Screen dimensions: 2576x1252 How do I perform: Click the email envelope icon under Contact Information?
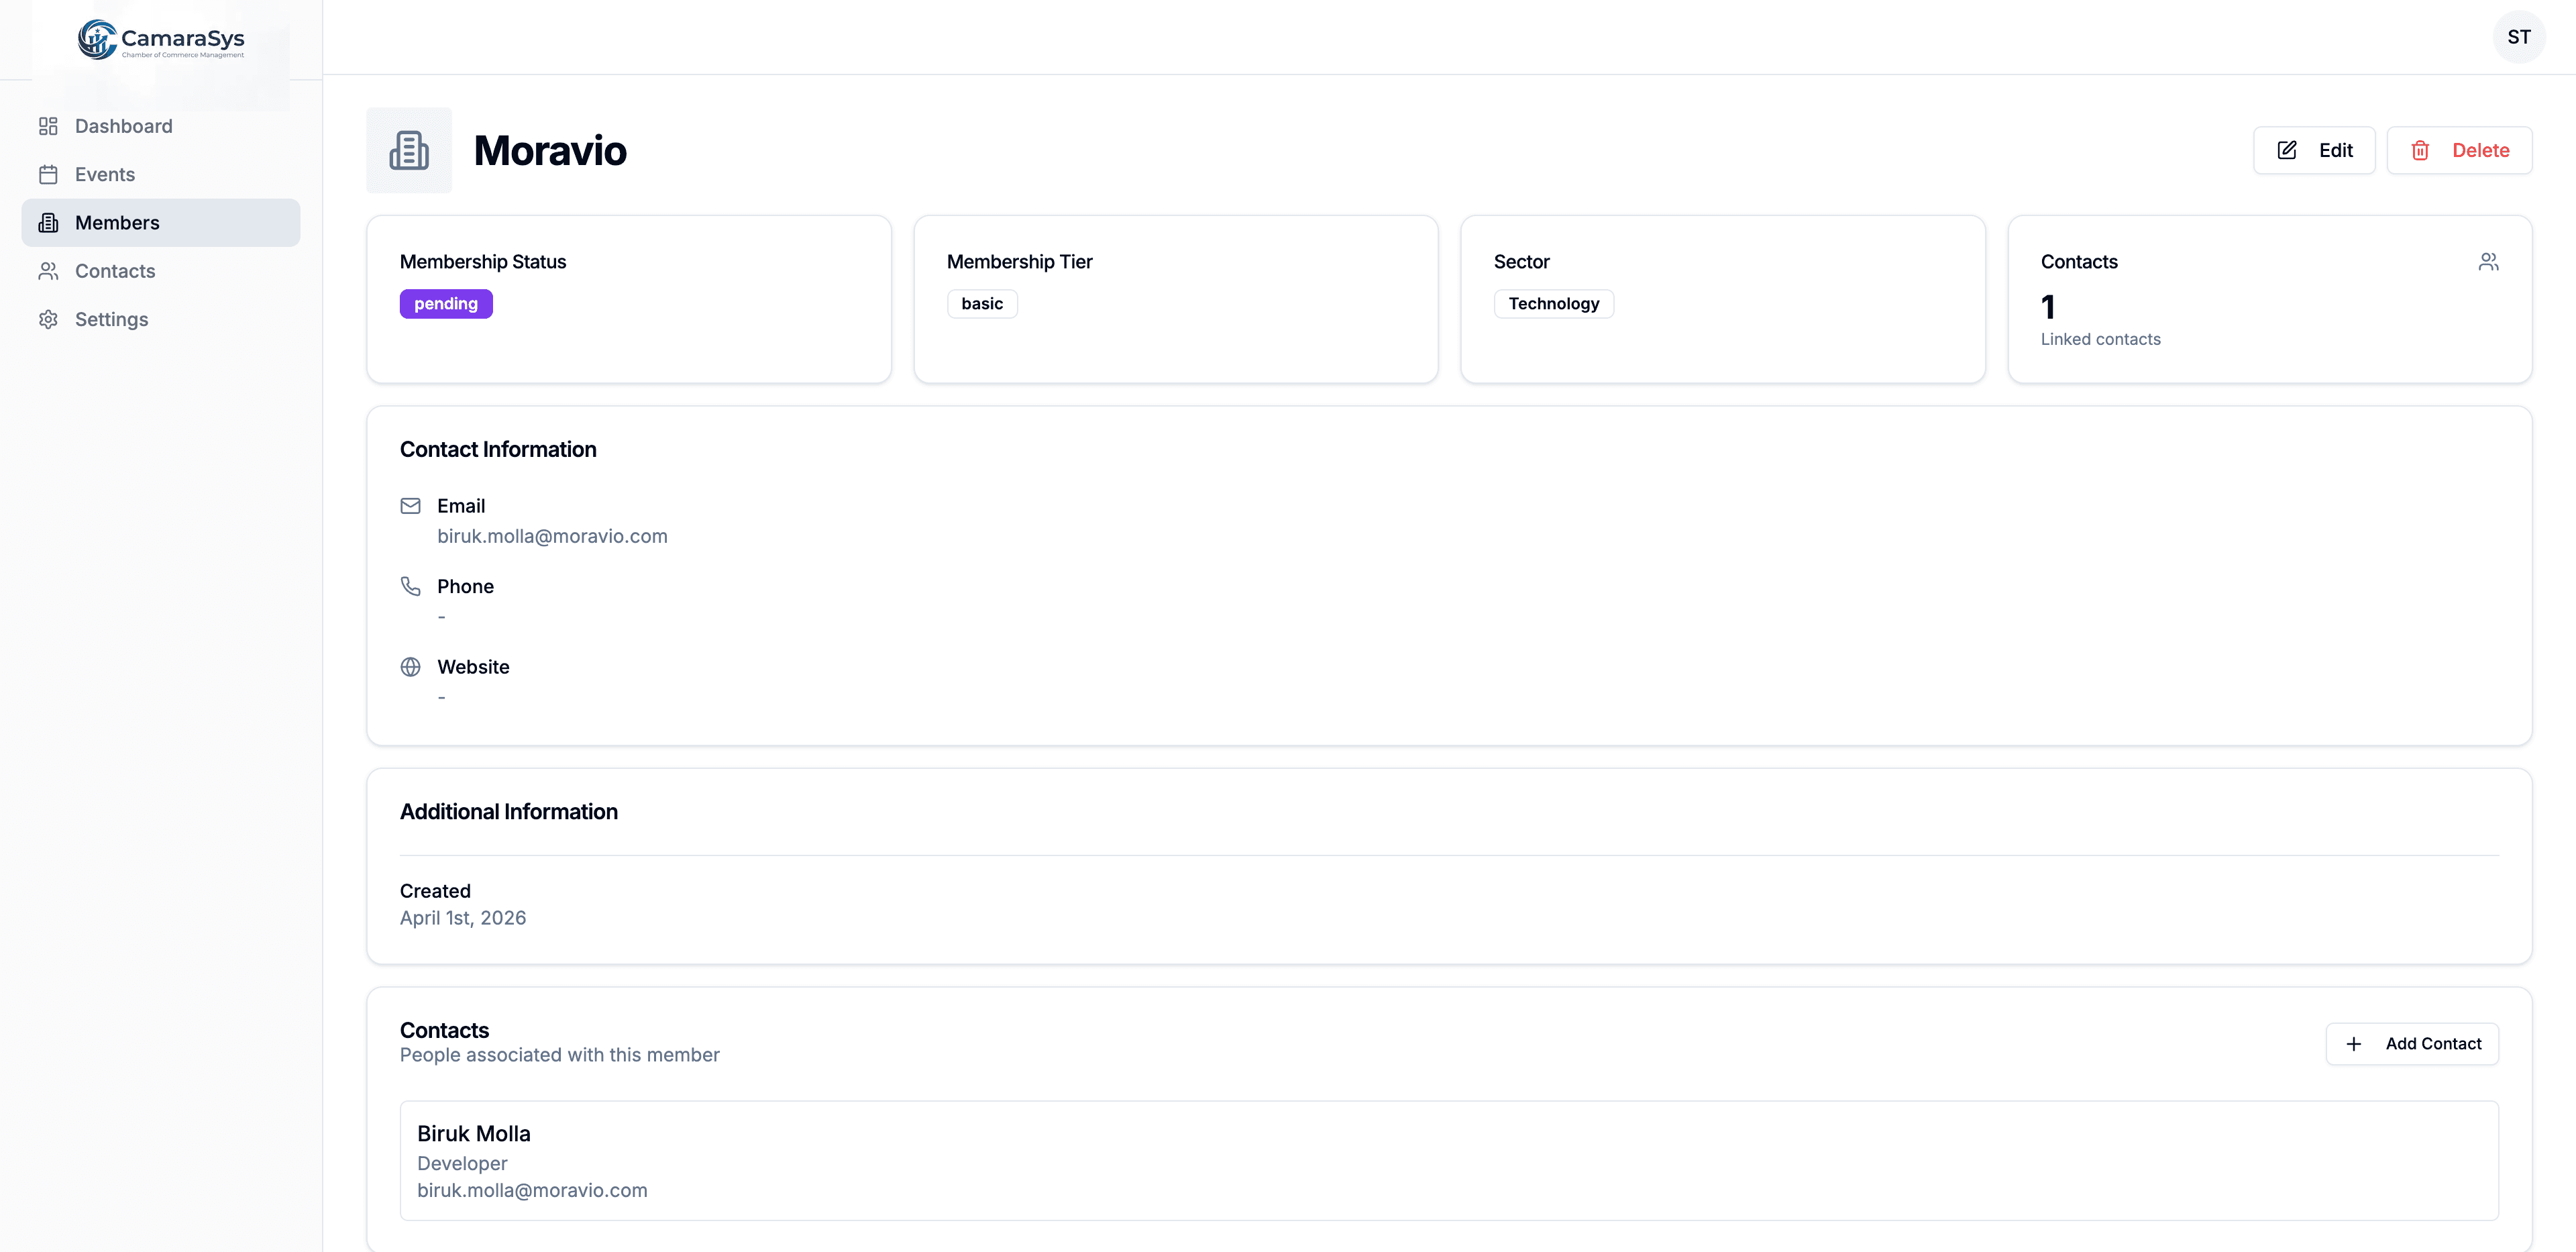[x=410, y=506]
